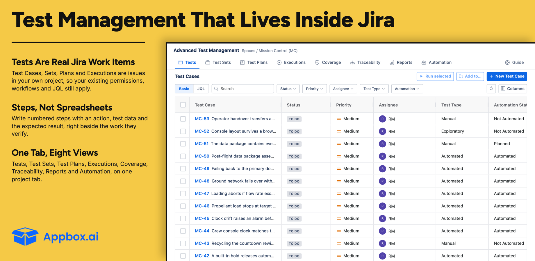
Task: Check the box for row MC-43
Action: pyautogui.click(x=183, y=244)
